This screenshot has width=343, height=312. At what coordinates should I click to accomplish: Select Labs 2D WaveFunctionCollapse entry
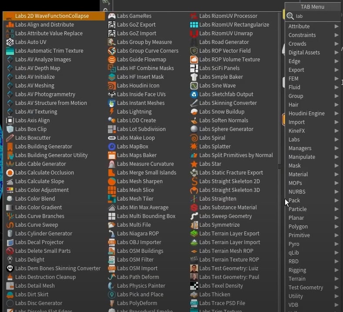54,16
